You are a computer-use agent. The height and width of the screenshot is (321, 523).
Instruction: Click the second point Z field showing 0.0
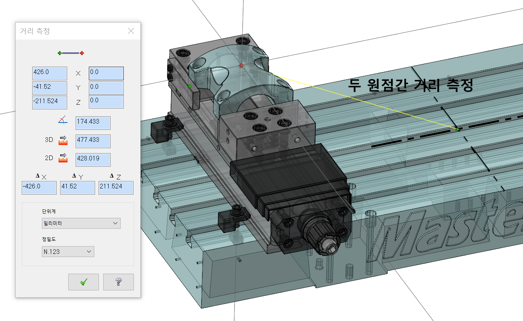[x=106, y=102]
